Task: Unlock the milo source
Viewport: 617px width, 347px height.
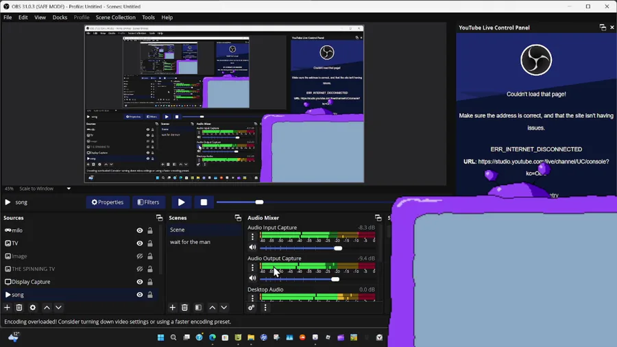Action: click(x=150, y=230)
